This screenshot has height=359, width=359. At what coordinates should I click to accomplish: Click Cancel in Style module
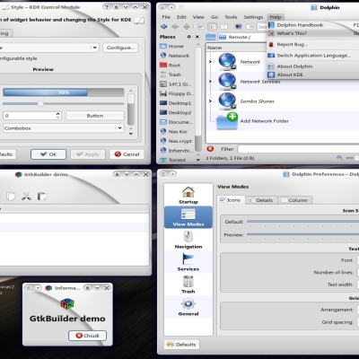(127, 154)
